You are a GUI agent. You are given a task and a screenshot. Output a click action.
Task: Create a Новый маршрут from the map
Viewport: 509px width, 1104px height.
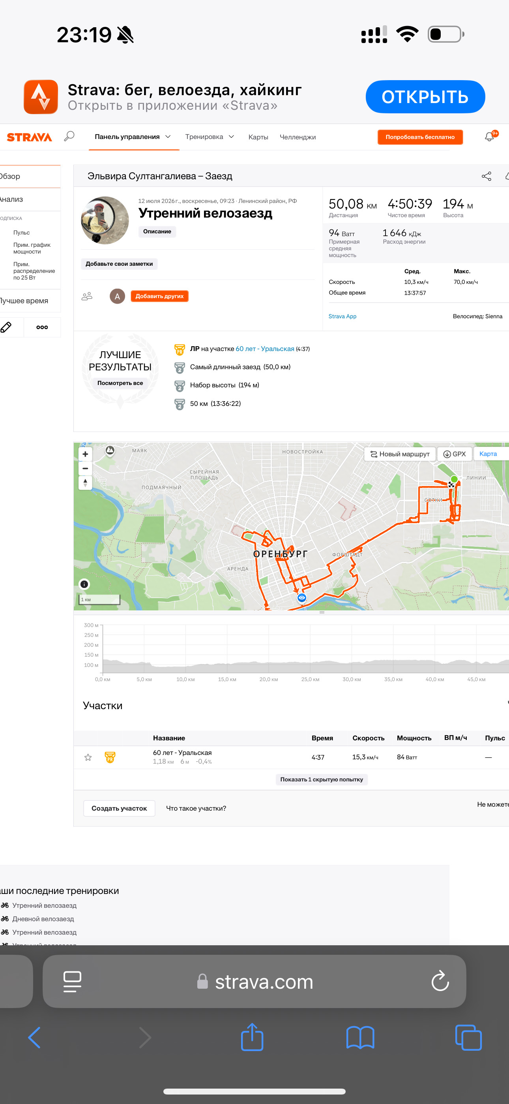[x=400, y=454]
